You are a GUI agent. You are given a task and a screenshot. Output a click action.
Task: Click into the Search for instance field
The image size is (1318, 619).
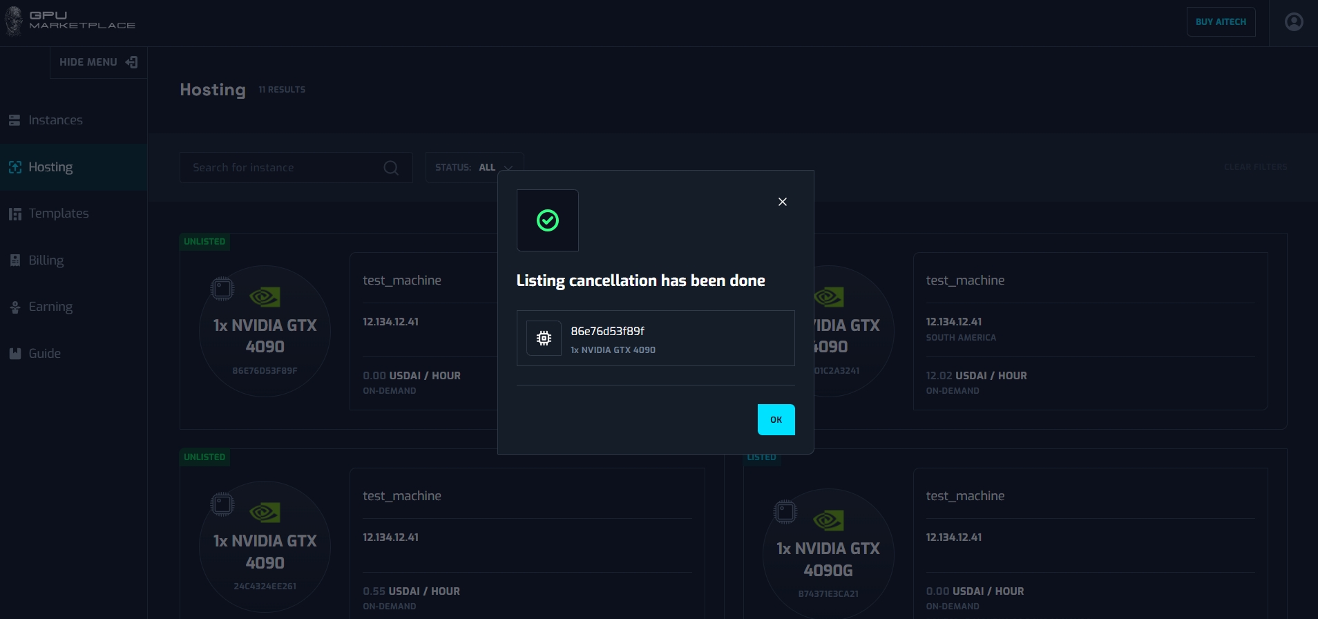283,168
